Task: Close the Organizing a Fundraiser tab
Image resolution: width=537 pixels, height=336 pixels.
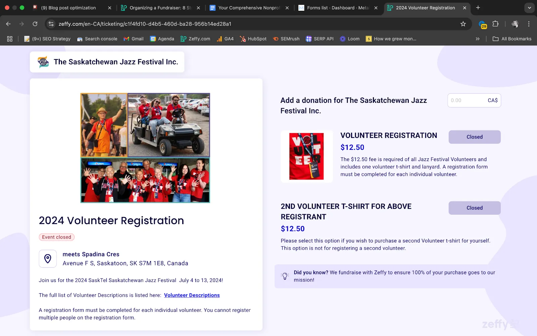Action: pos(198,8)
